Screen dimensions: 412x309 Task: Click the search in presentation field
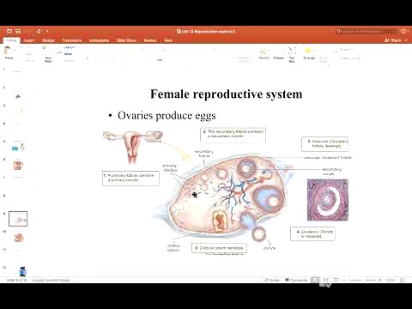tap(367, 31)
